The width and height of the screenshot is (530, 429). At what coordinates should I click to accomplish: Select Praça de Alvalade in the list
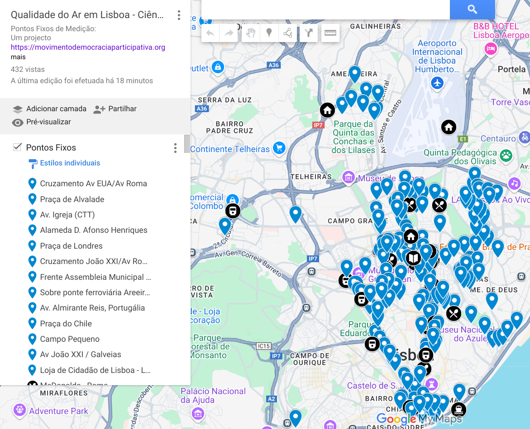tap(72, 199)
